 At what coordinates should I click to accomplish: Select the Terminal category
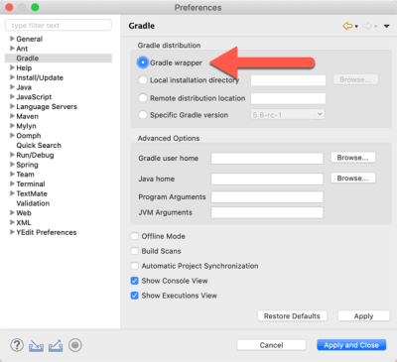[x=31, y=183]
